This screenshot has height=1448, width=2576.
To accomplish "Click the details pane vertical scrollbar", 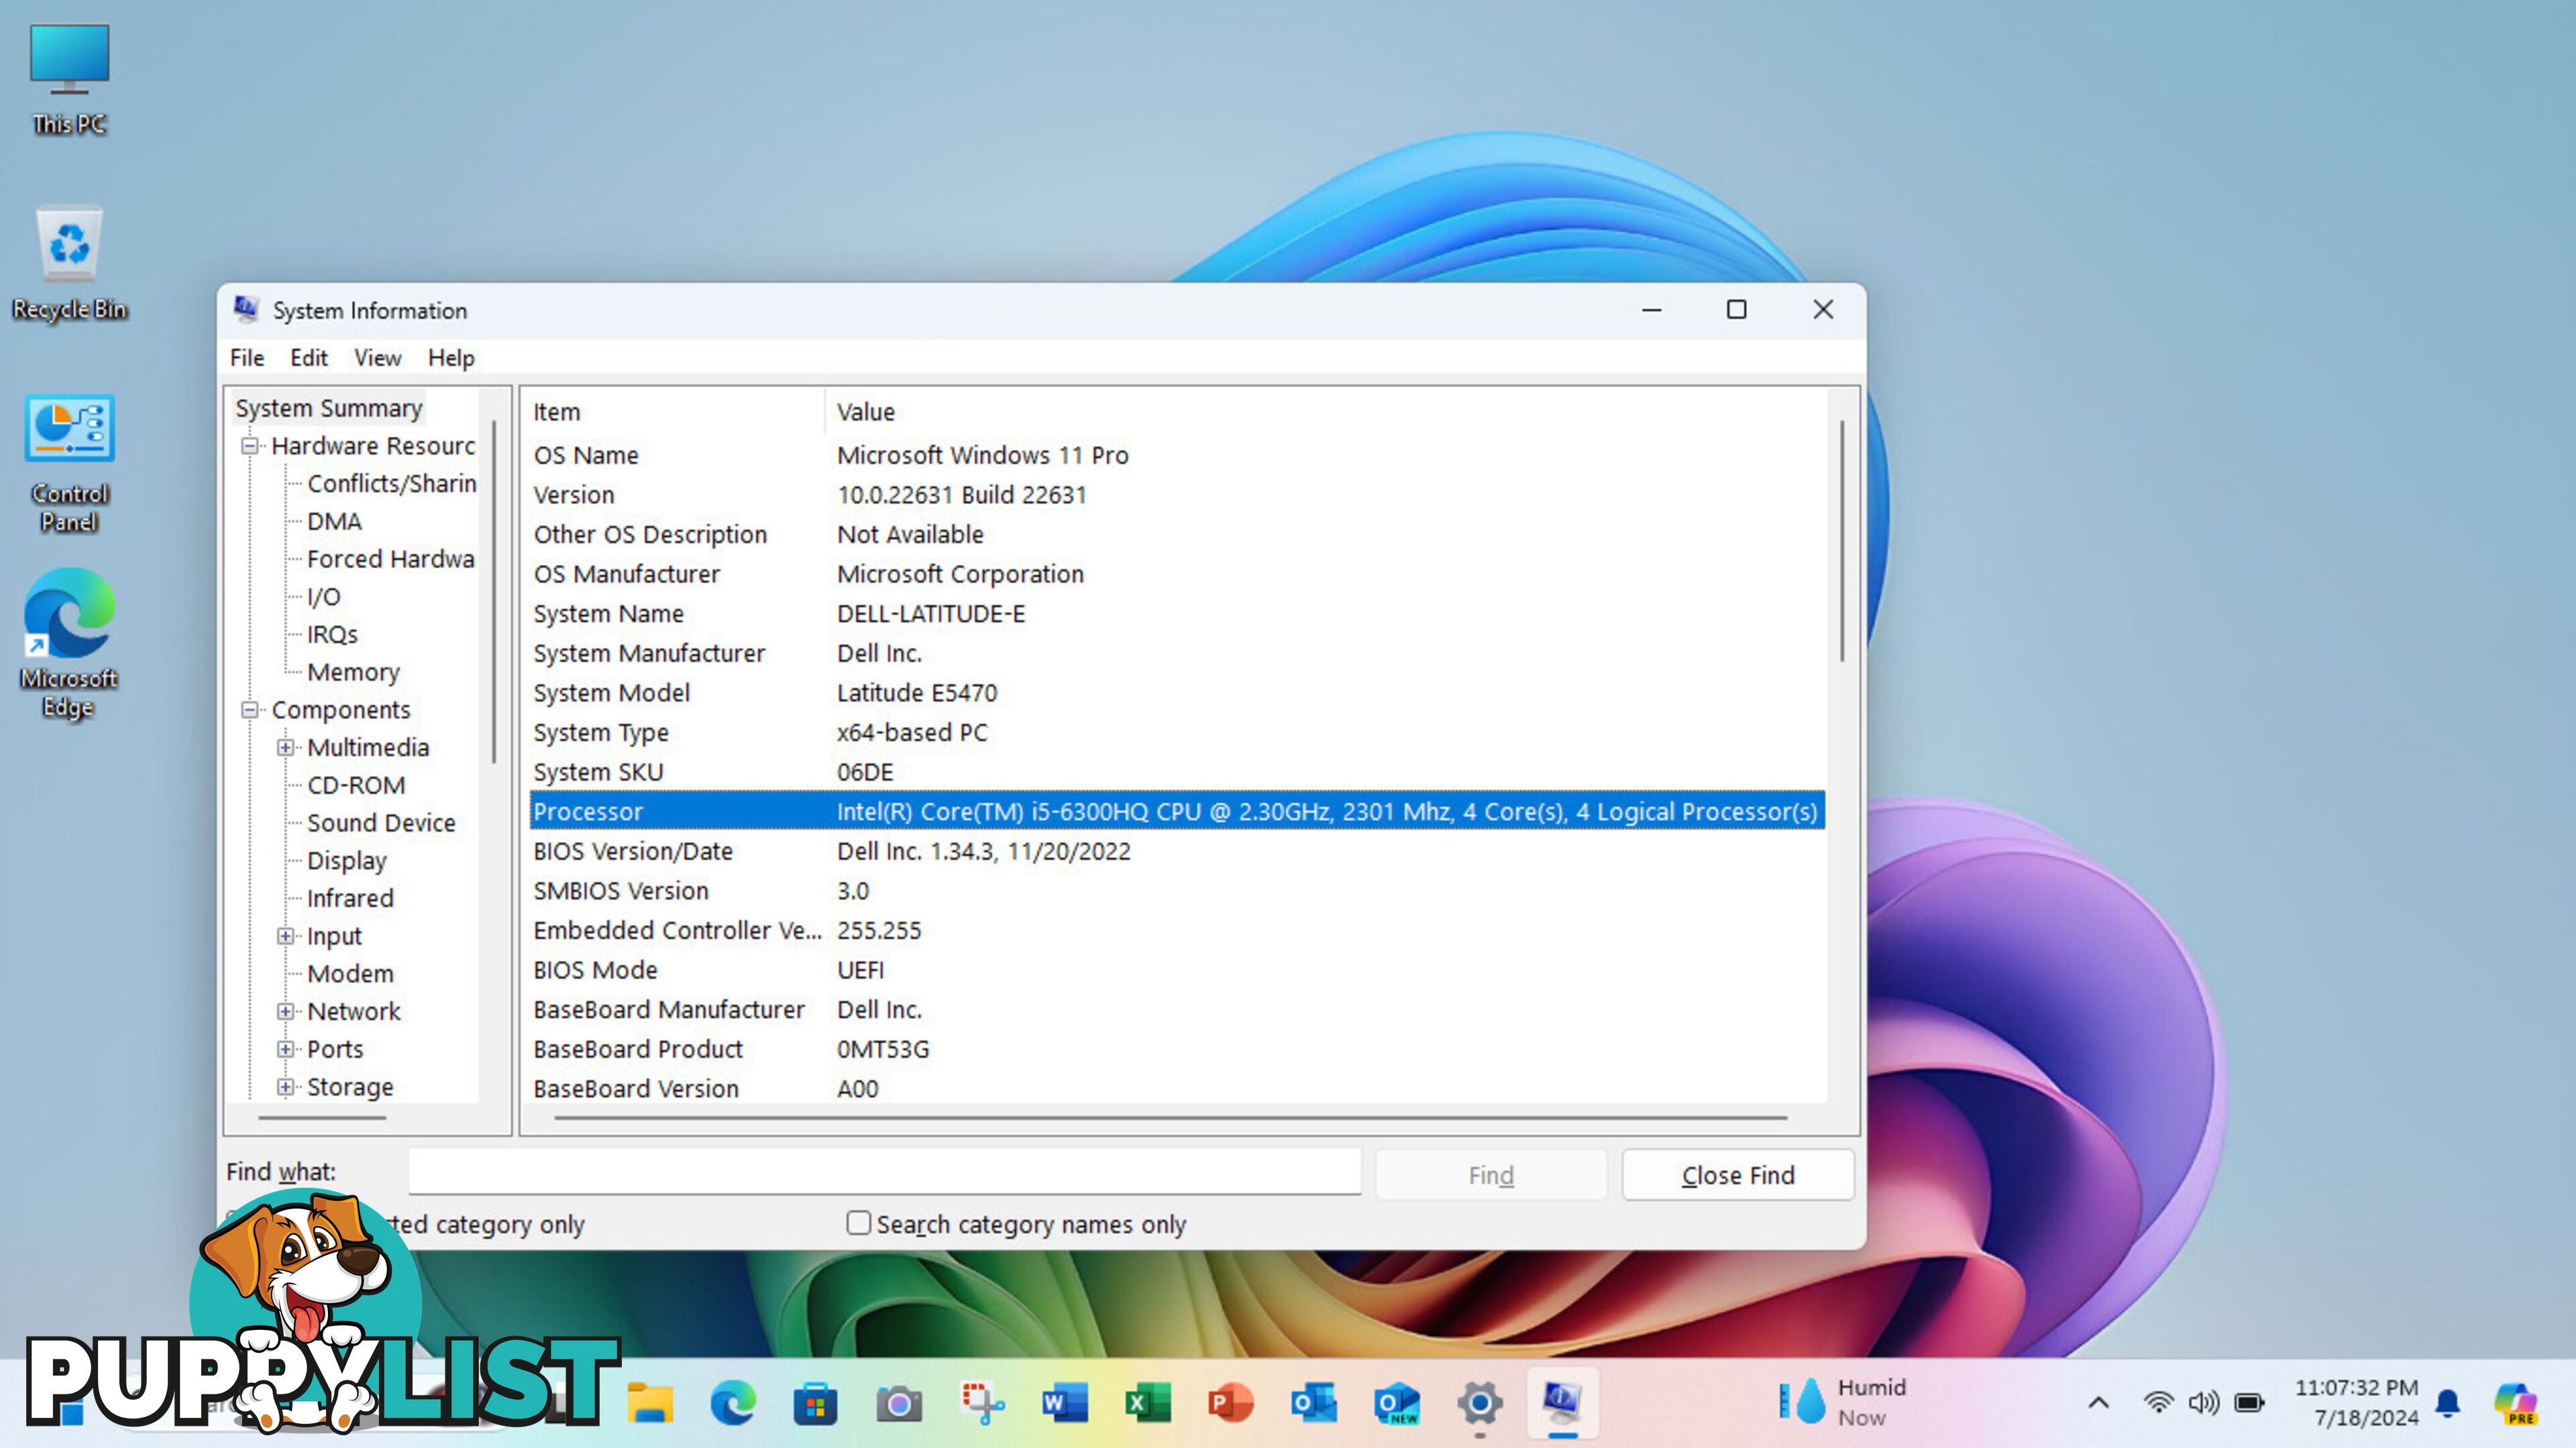I will [1842, 540].
